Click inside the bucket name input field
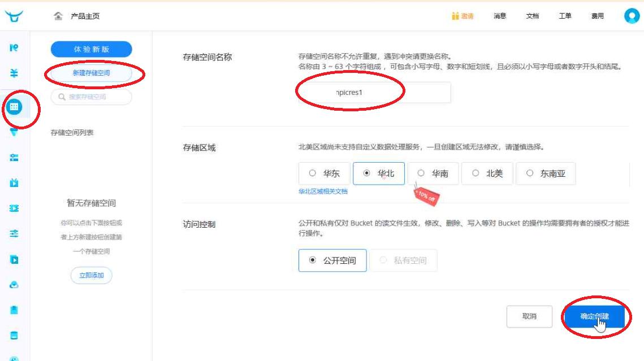Viewport: 644px width, 361px height. [374, 93]
